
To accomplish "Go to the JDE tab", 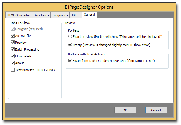I will pos(76,15).
